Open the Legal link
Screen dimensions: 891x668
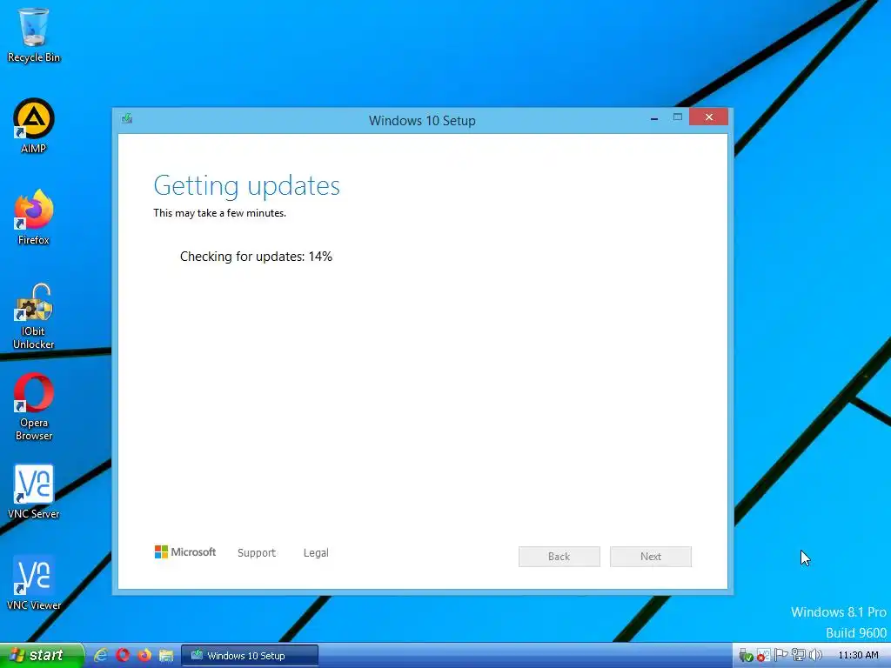click(x=316, y=552)
